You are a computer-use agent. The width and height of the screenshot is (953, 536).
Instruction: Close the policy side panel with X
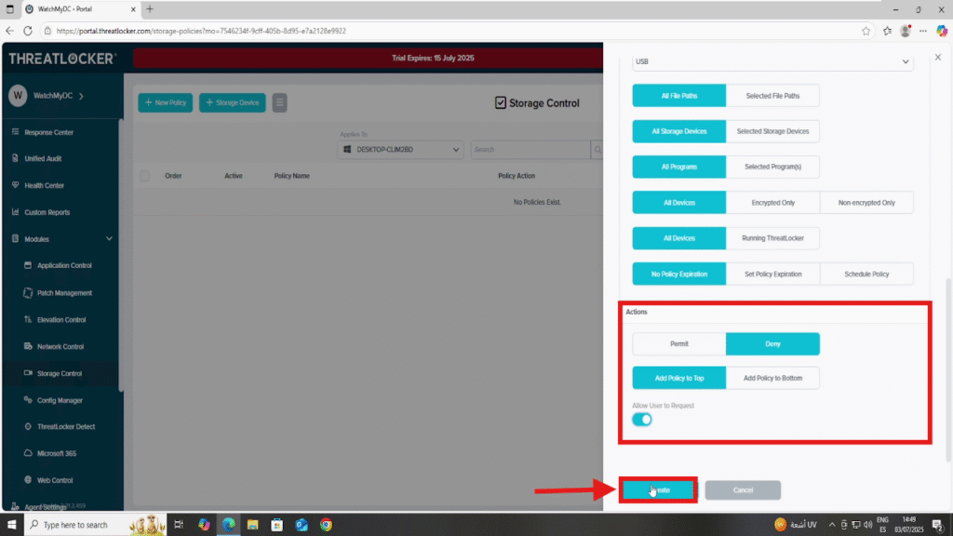pos(938,57)
